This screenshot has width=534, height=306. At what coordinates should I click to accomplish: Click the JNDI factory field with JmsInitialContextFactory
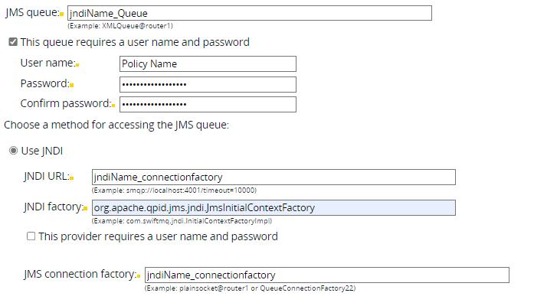coord(273,207)
